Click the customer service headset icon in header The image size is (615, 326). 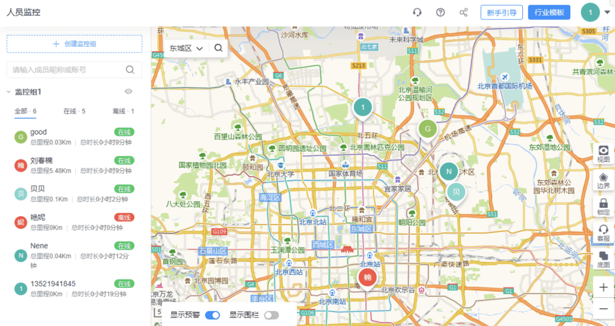[417, 13]
